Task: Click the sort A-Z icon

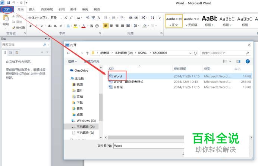Action: (x=152, y=18)
